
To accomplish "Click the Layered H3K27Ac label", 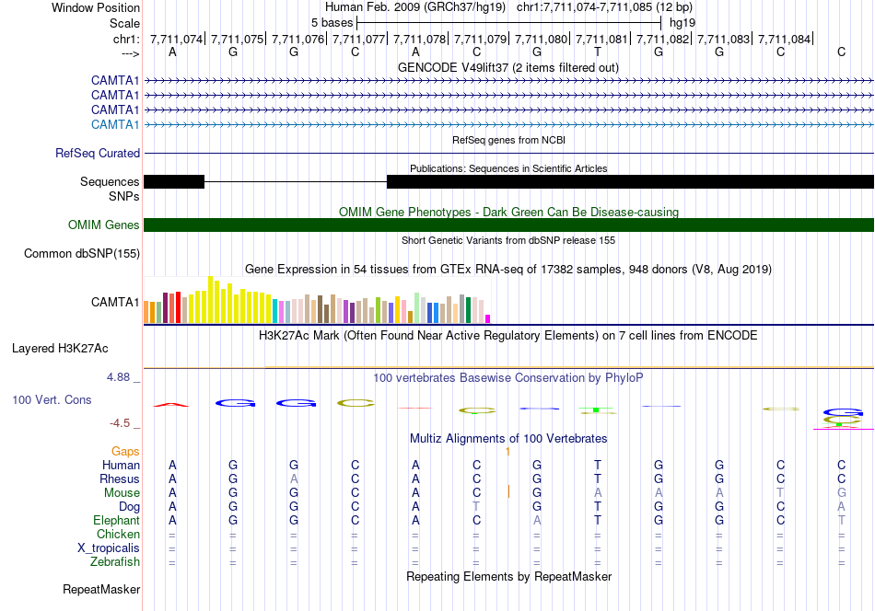I will click(x=60, y=349).
